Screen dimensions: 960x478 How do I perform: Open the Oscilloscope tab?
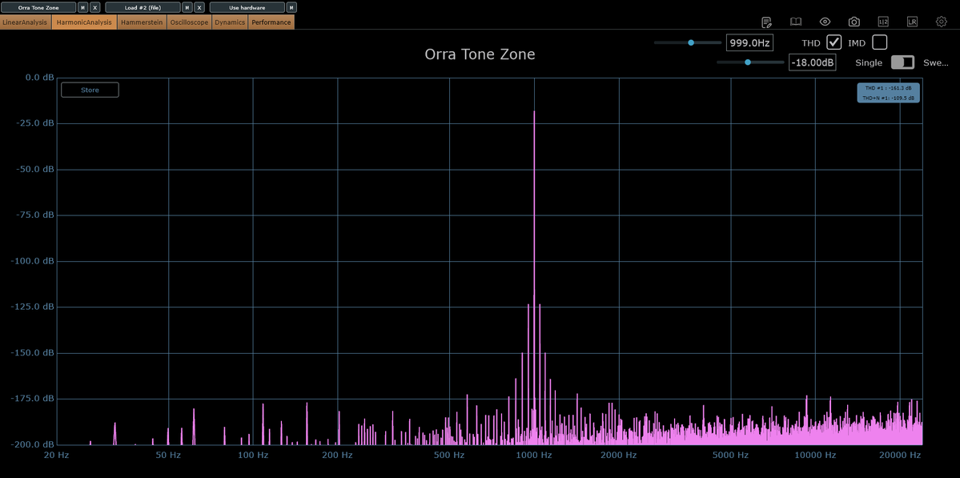[189, 22]
